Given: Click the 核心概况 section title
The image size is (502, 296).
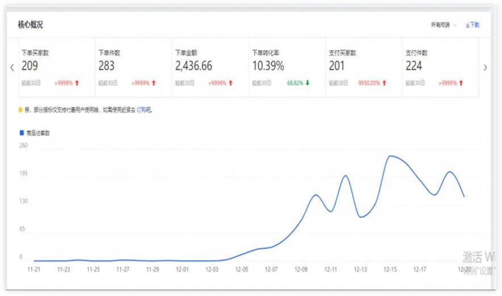Looking at the screenshot, I should [x=30, y=25].
